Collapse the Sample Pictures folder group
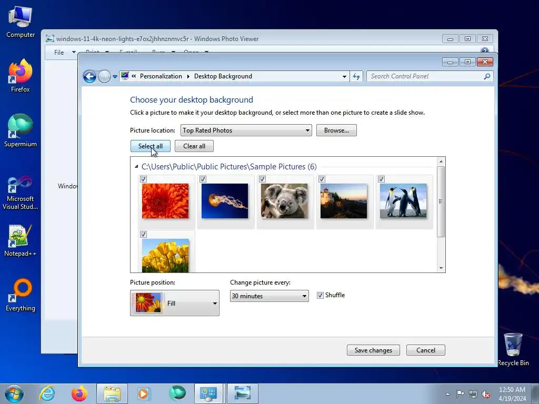 tap(136, 167)
